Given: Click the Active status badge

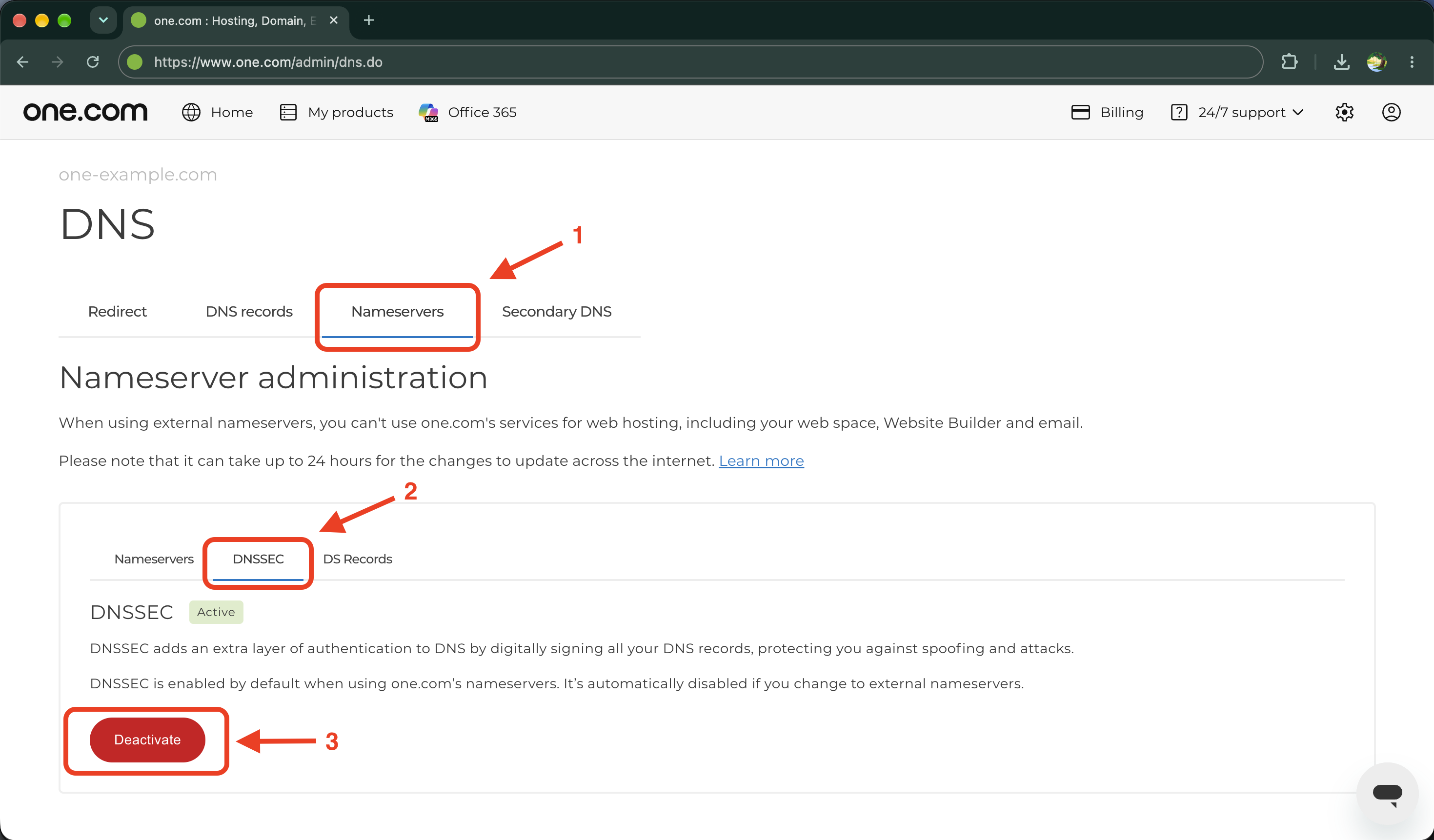Looking at the screenshot, I should (216, 612).
